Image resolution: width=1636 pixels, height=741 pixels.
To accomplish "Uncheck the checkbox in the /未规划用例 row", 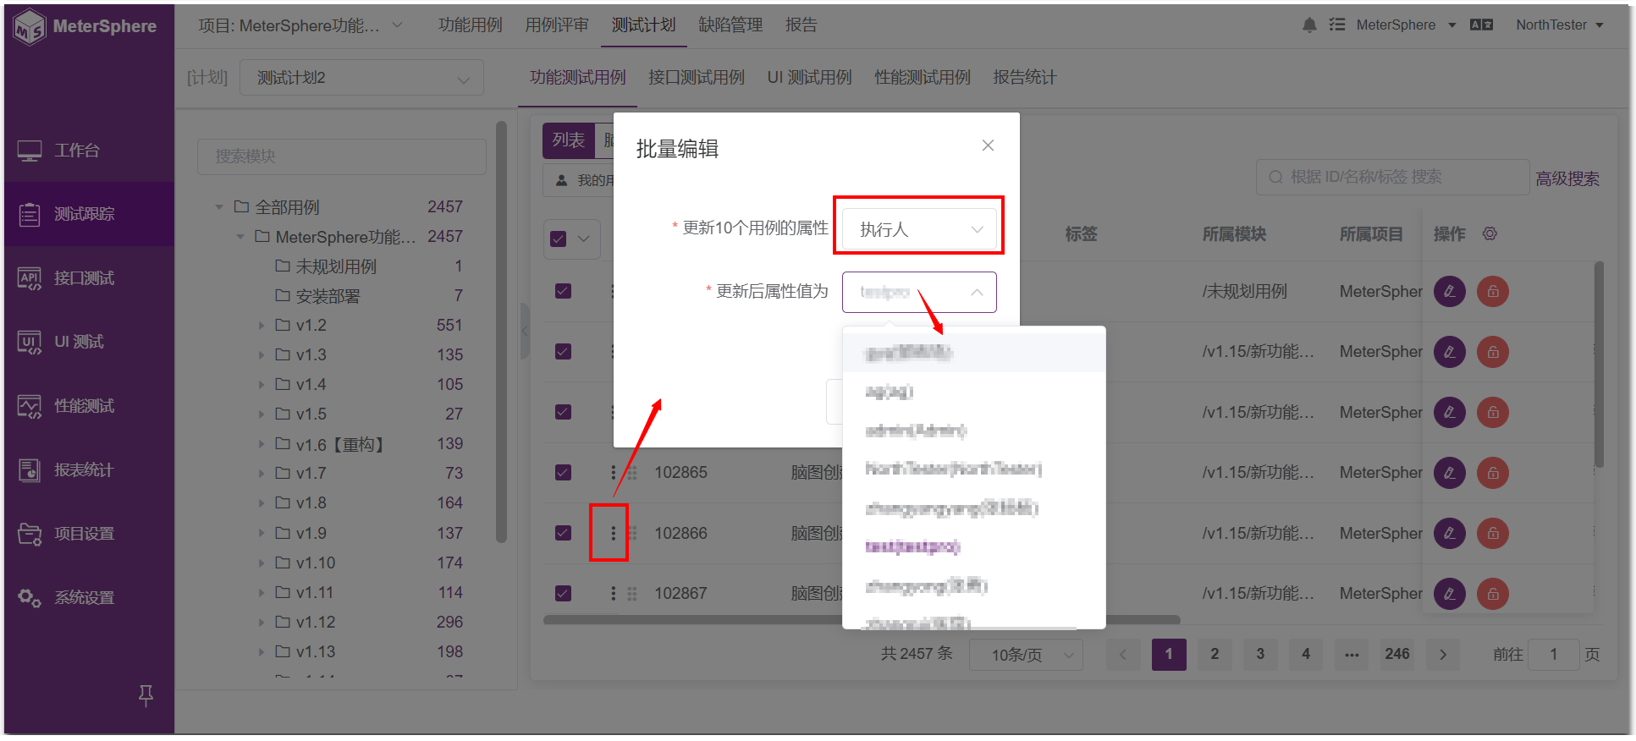I will [563, 291].
